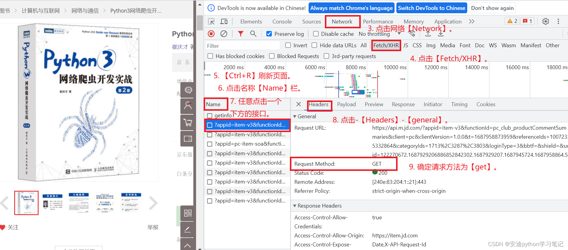Click Switch DevTools to Chinese
This screenshot has width=568, height=250.
(432, 8)
